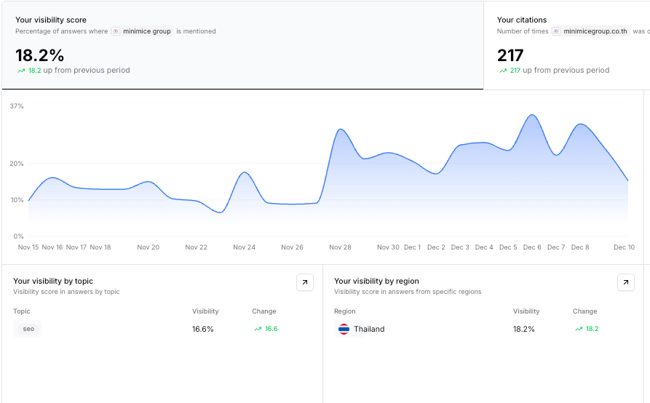Click trend arrow in Thailand Change column

pyautogui.click(x=579, y=329)
